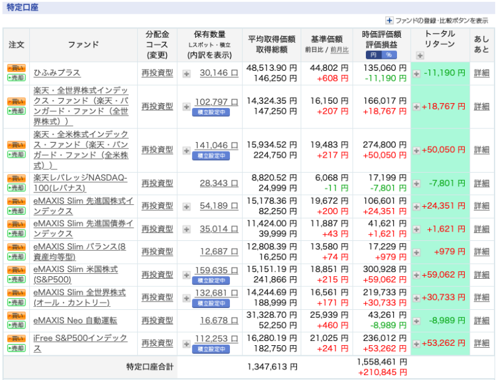Switch valuation display to 円
497x380 pixels.
pos(373,55)
